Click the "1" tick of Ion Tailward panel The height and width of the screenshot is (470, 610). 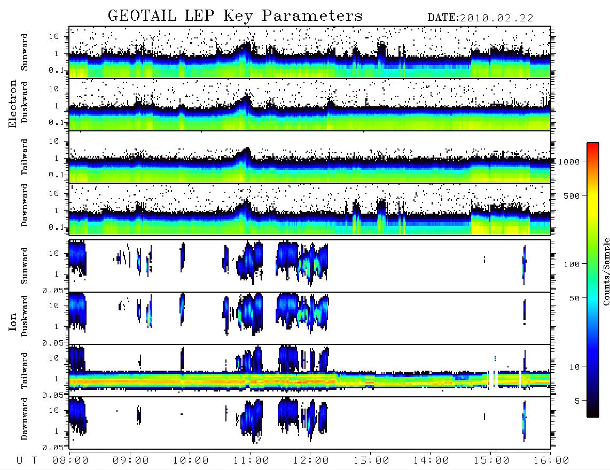tap(57, 379)
